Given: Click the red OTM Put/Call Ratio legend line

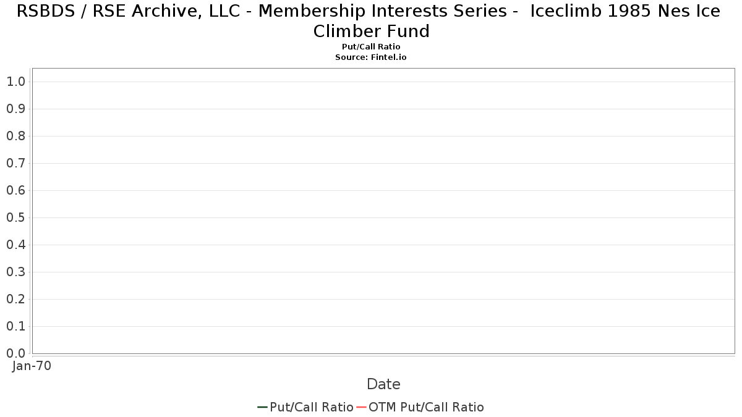Looking at the screenshot, I should [361, 407].
